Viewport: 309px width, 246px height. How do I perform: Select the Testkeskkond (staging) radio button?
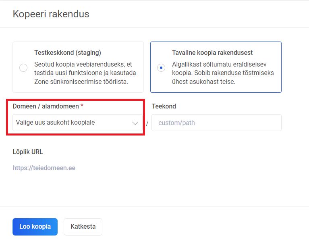[23, 68]
